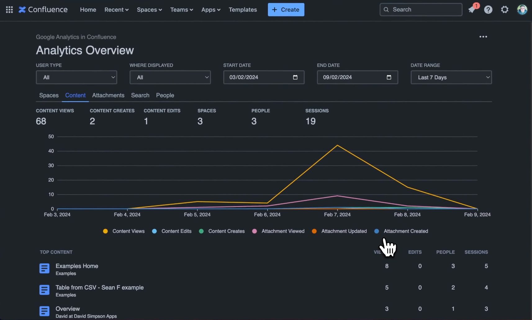The width and height of the screenshot is (532, 320).
Task: Click the Start Date field 03/02/2024
Action: (x=264, y=77)
